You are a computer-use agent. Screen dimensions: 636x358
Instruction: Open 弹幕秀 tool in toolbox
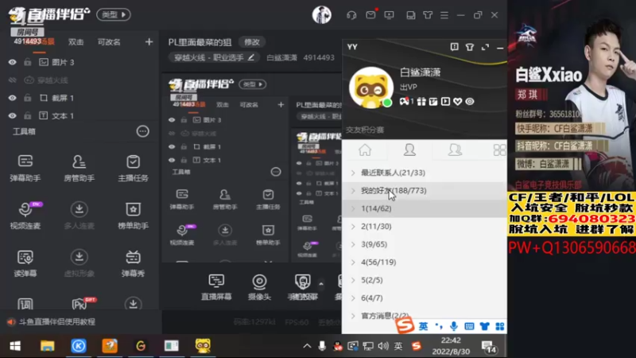133,263
